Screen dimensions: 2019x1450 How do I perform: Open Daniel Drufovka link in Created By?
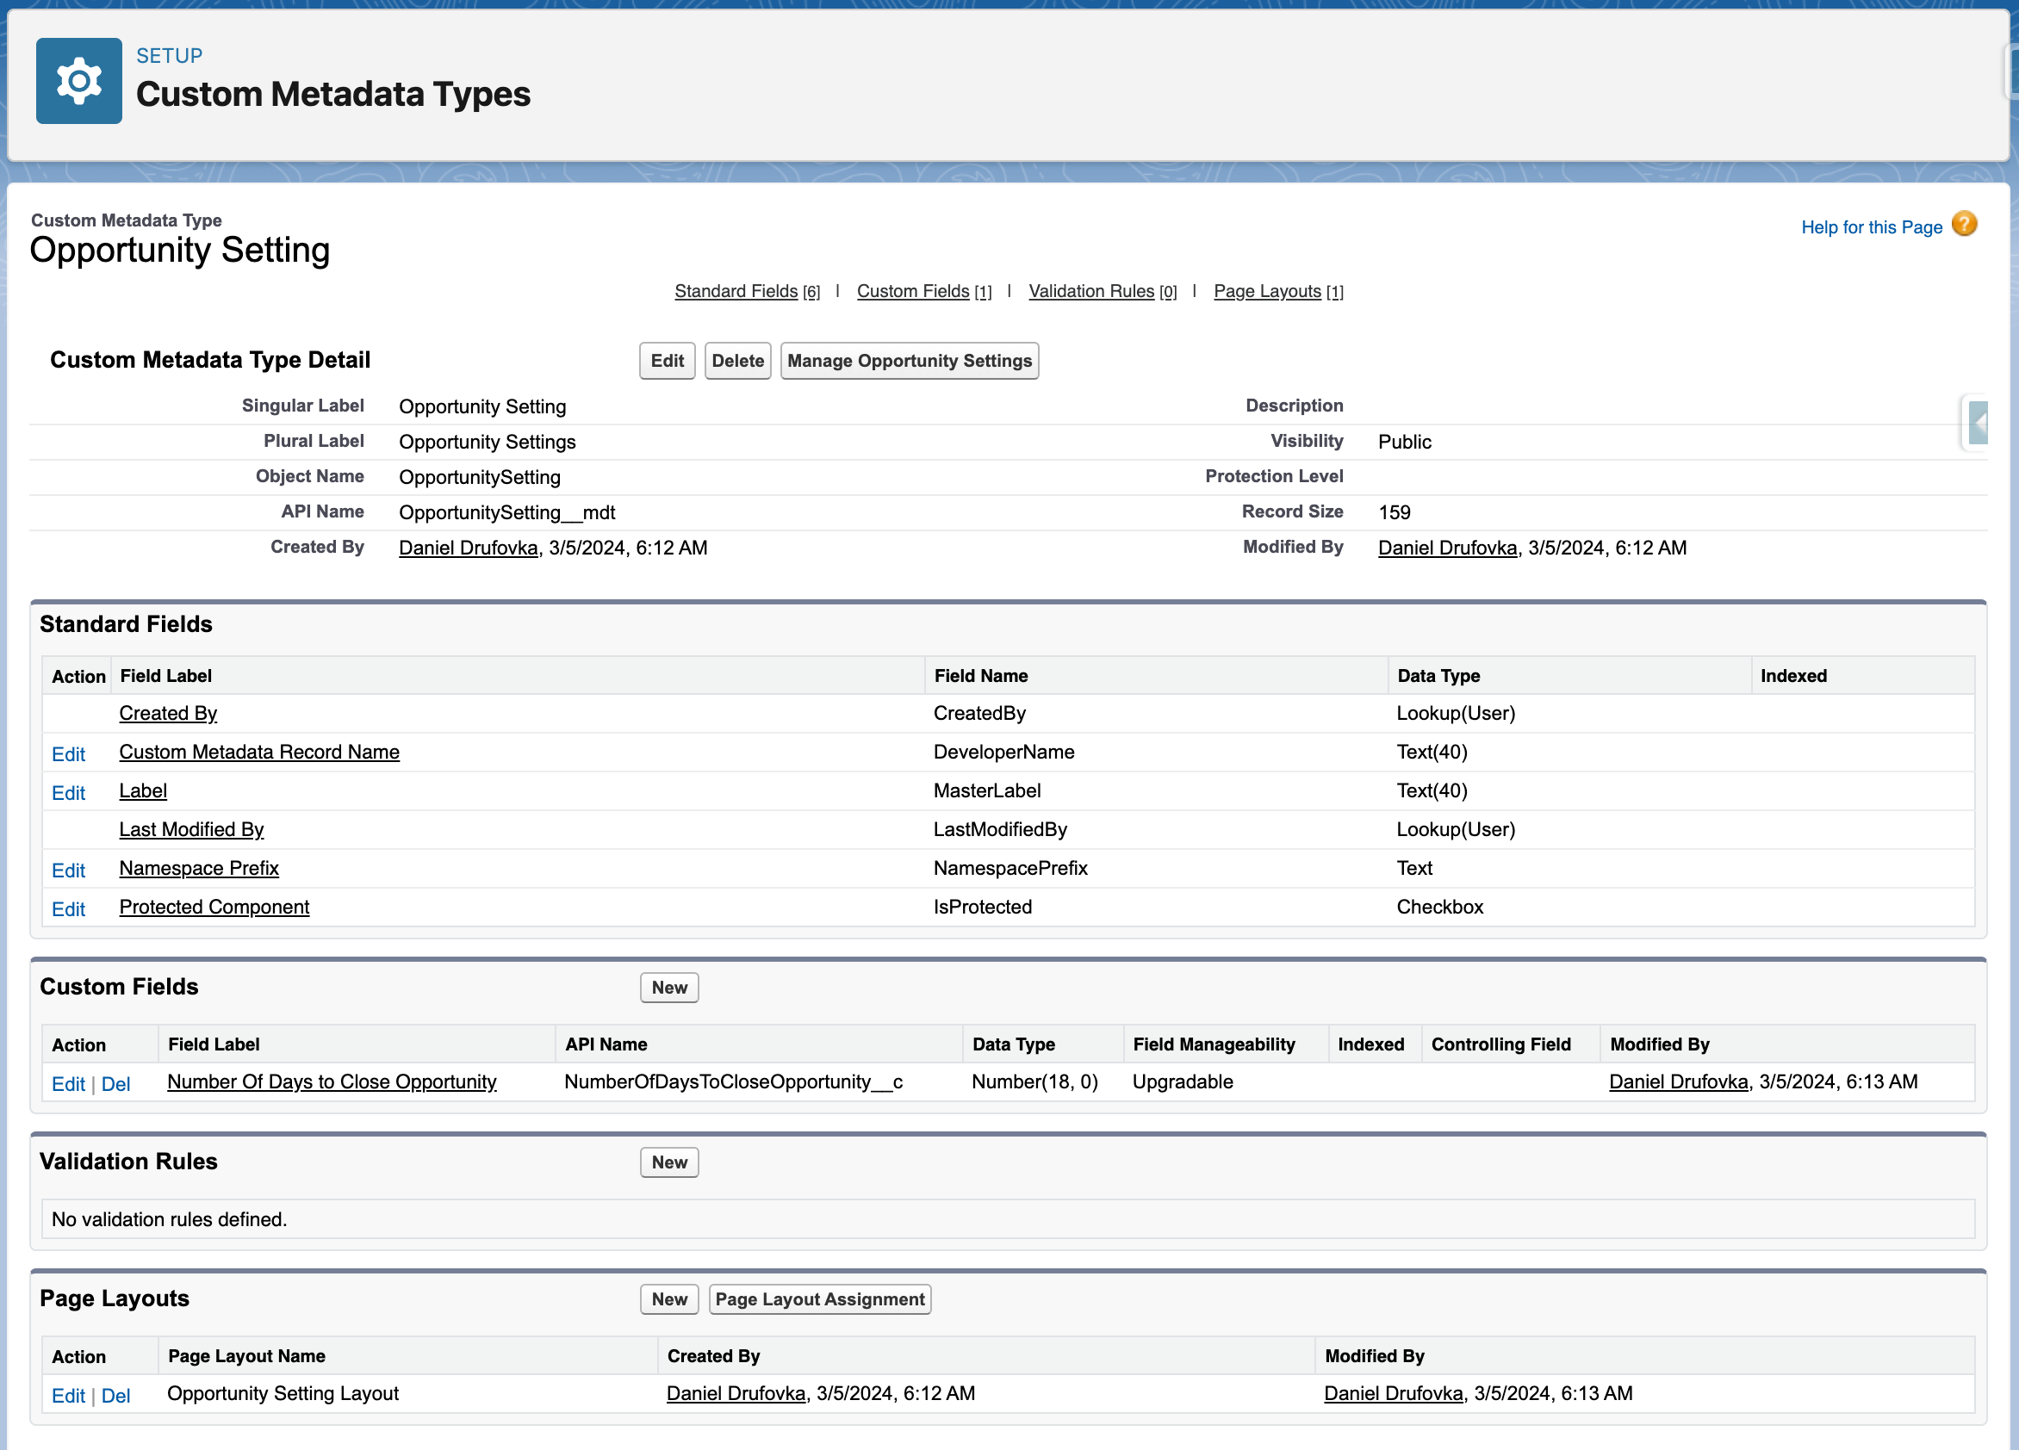pos(469,548)
